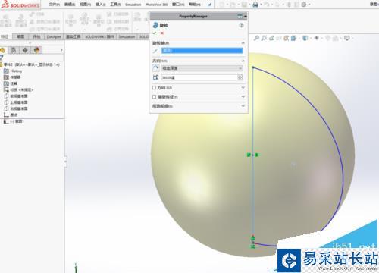Image resolution: width=379 pixels, height=273 pixels.
Task: Collapse the left panel with side handle
Action: pos(65,162)
